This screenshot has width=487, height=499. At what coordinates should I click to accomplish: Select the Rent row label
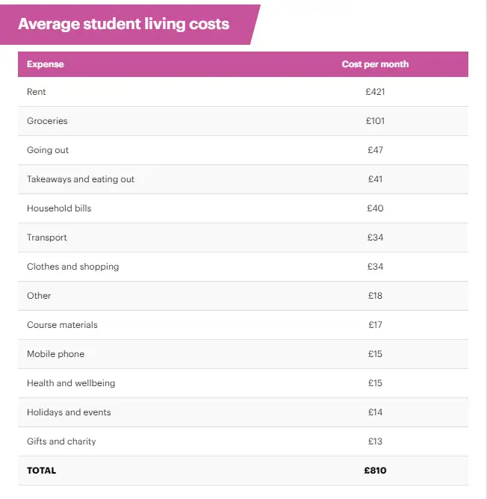coord(37,92)
